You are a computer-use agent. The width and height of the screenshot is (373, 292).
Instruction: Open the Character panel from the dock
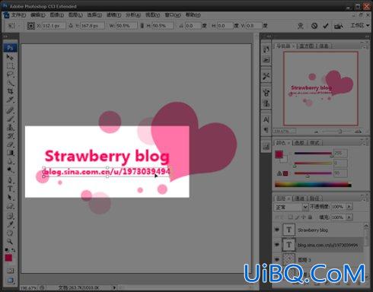coord(266,119)
